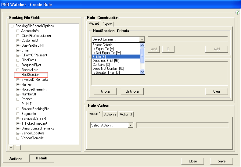
Task: Expand the Names tree node
Action: point(18,85)
